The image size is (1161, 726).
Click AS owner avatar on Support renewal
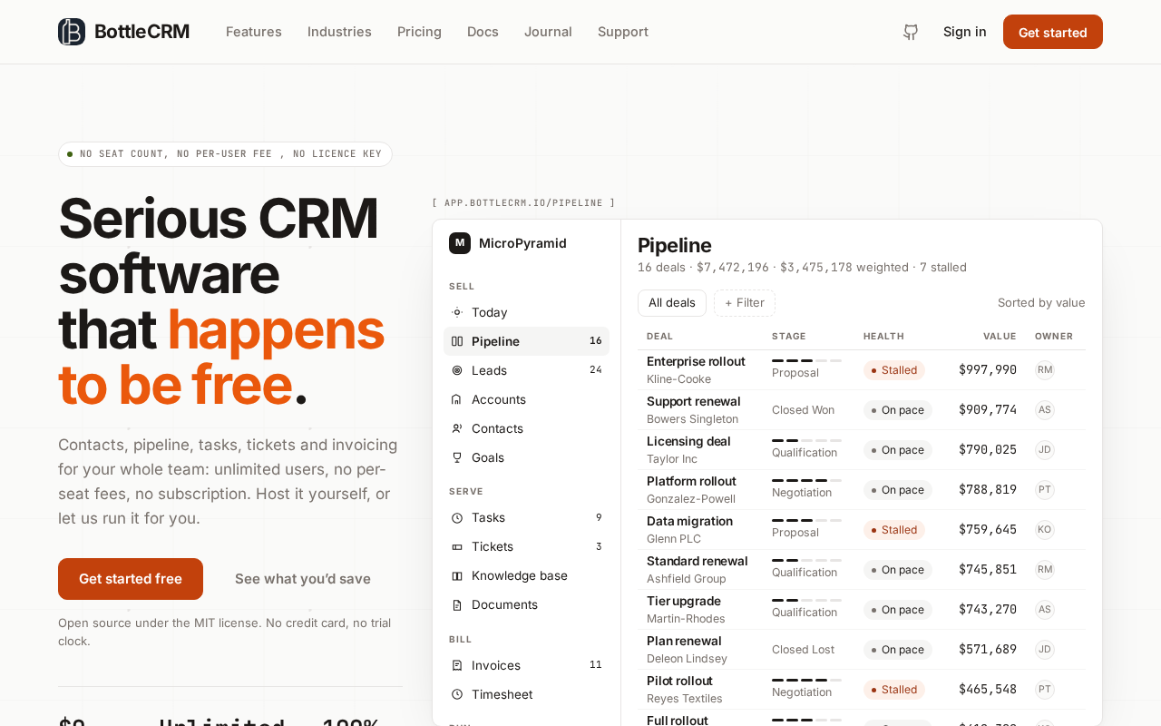point(1045,409)
